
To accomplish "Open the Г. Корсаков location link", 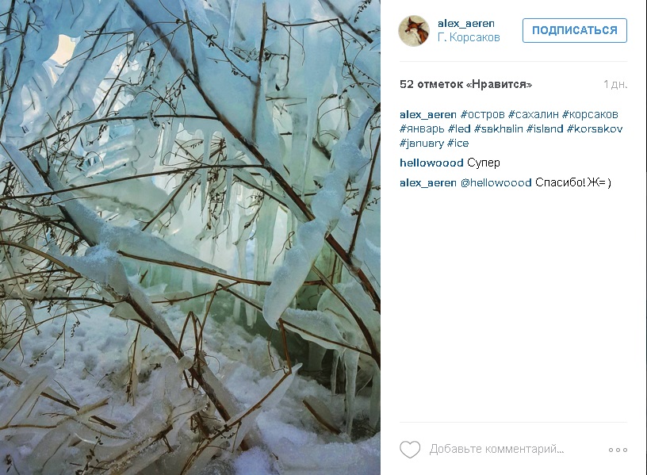I will (x=469, y=37).
